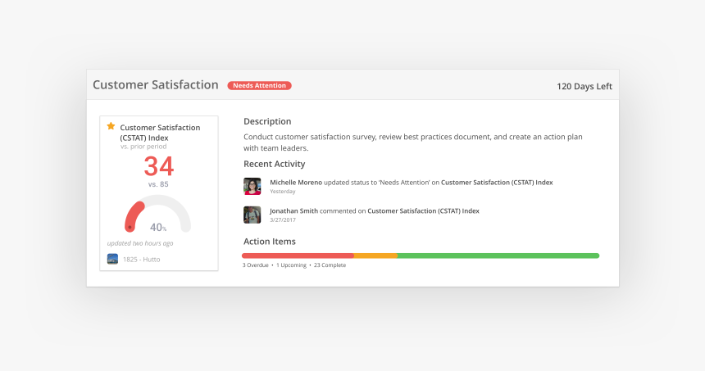705x371 pixels.
Task: Click the 120 Days Left label
Action: (x=584, y=86)
